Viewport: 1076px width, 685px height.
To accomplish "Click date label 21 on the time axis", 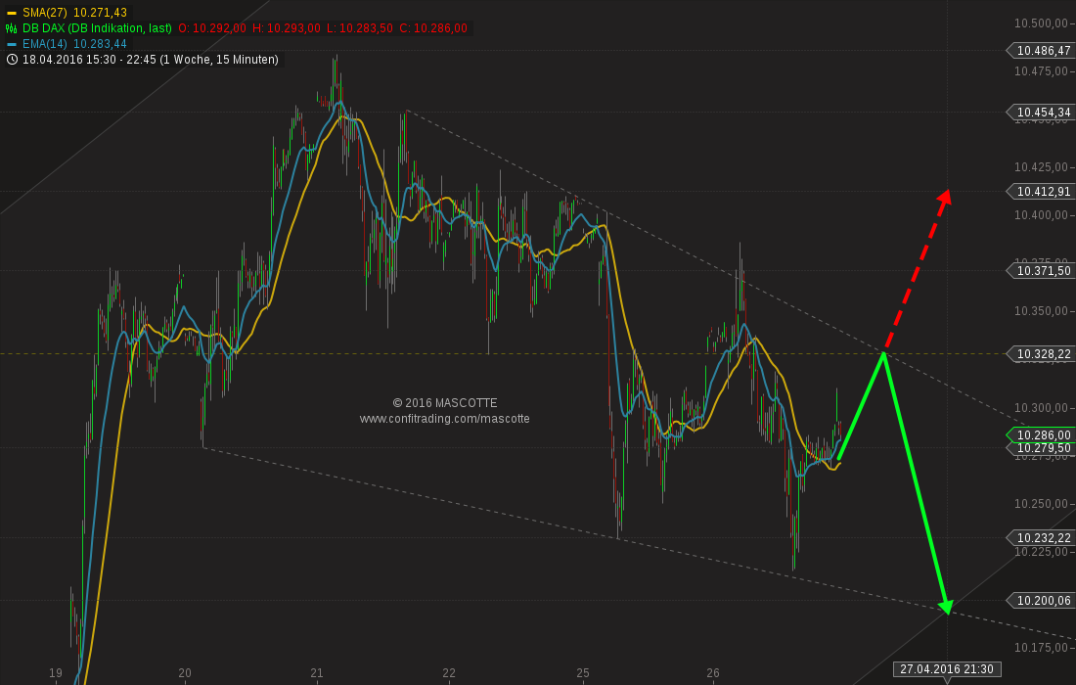I will pyautogui.click(x=316, y=673).
